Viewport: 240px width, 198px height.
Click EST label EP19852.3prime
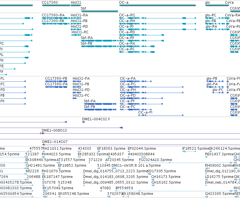pos(72,166)
